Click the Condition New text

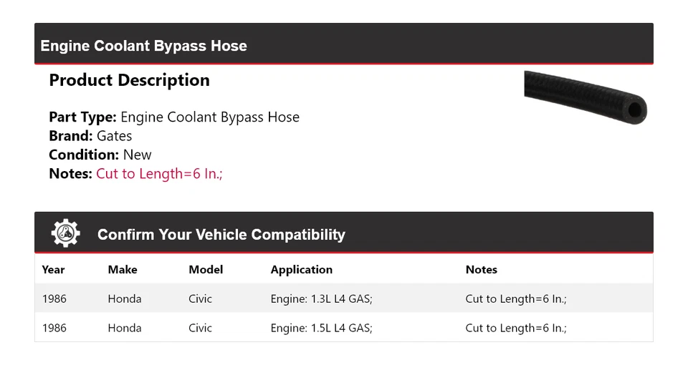(100, 155)
